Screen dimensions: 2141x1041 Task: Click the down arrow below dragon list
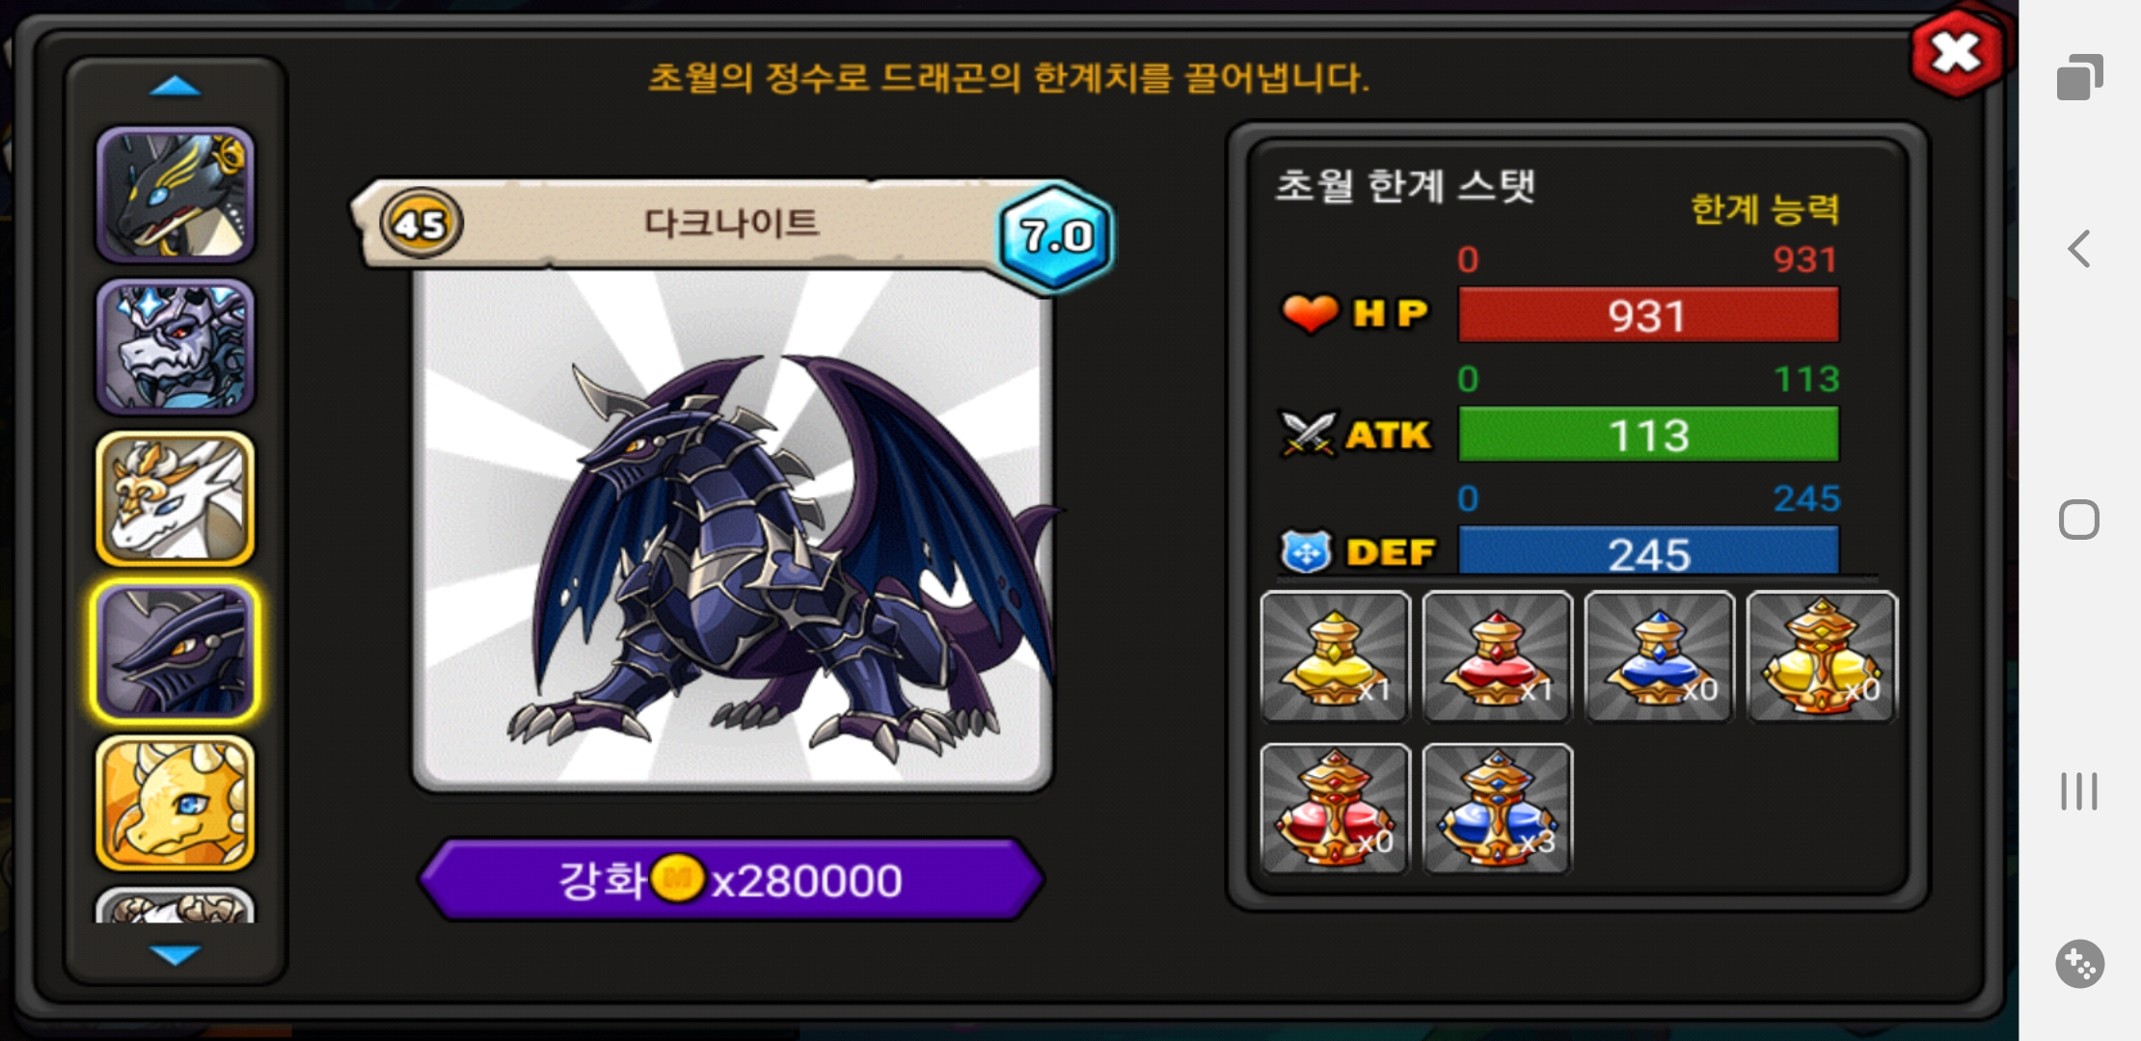176,954
